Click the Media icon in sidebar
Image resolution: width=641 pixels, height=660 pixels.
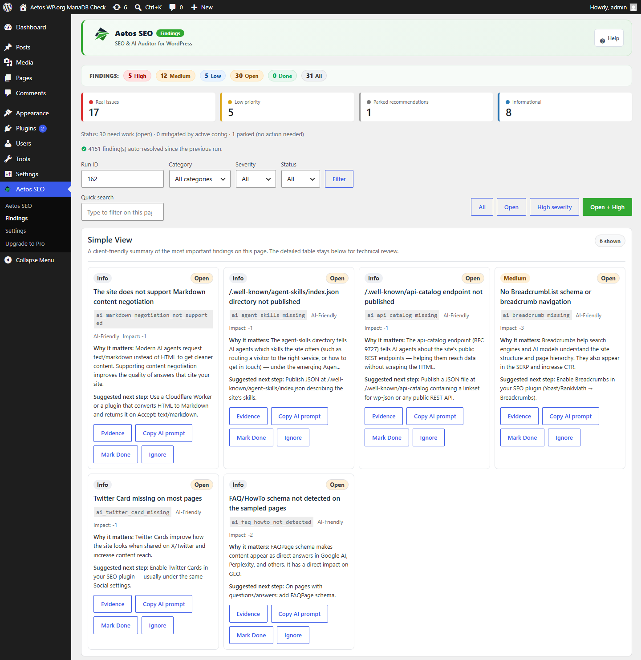[8, 62]
